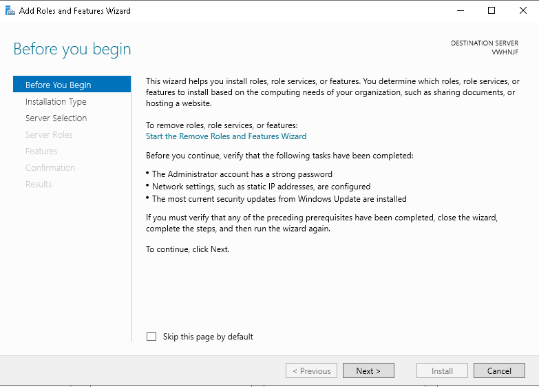The height and width of the screenshot is (387, 539).
Task: Click the 'Before you begin' page heading
Action: (72, 49)
